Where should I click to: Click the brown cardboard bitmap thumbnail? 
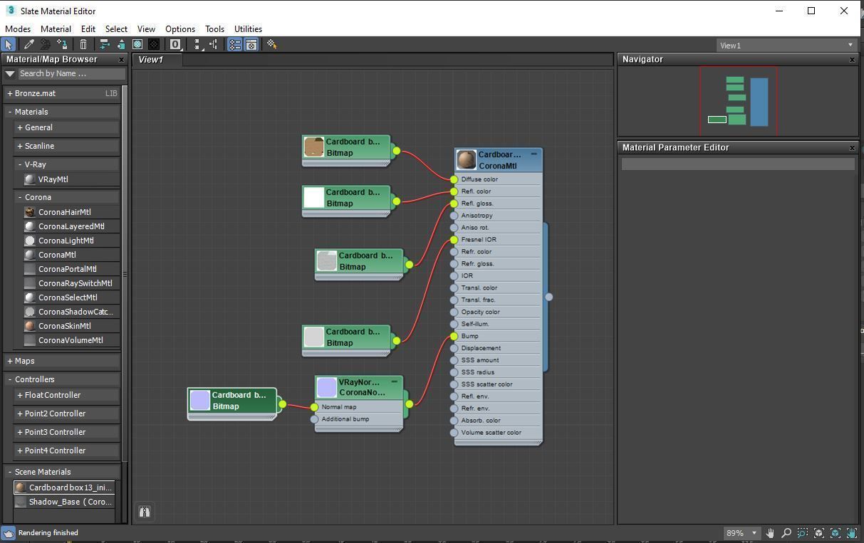coord(314,147)
